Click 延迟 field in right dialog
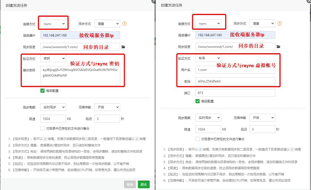 coord(262,129)
